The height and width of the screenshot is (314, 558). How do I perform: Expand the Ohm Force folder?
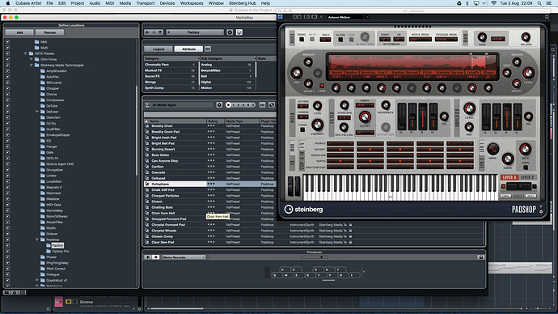click(x=32, y=59)
